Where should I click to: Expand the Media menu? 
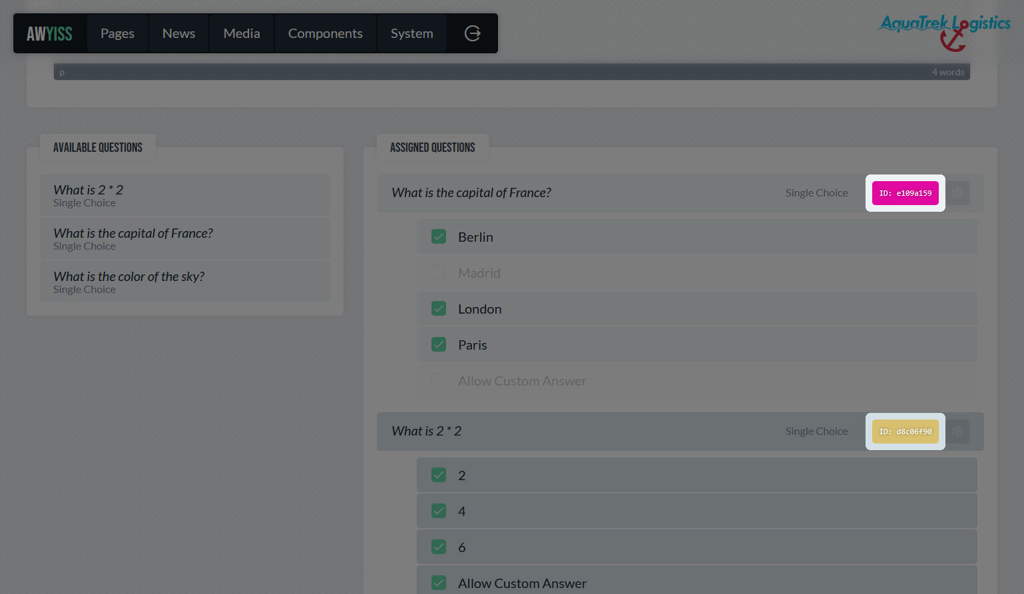(x=242, y=33)
